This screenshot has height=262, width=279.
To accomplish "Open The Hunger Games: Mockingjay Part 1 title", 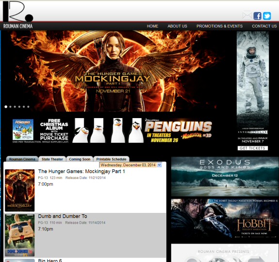I will [x=82, y=171].
